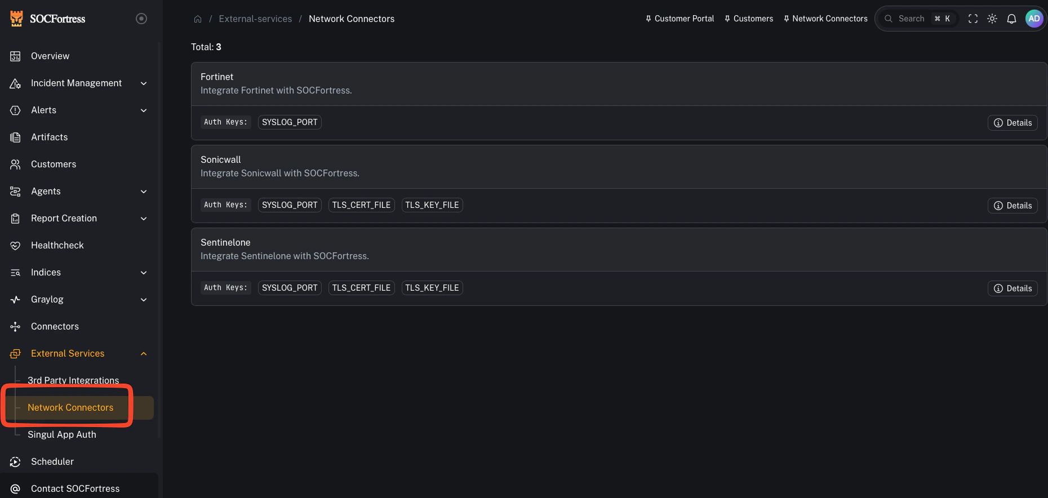The image size is (1048, 498).
Task: Switch theme with the sun icon
Action: point(992,19)
